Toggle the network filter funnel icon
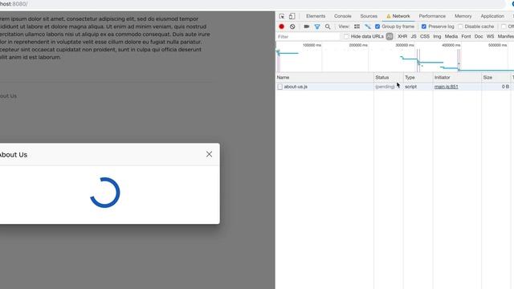Viewport: 514px width, 289px height. pyautogui.click(x=317, y=26)
